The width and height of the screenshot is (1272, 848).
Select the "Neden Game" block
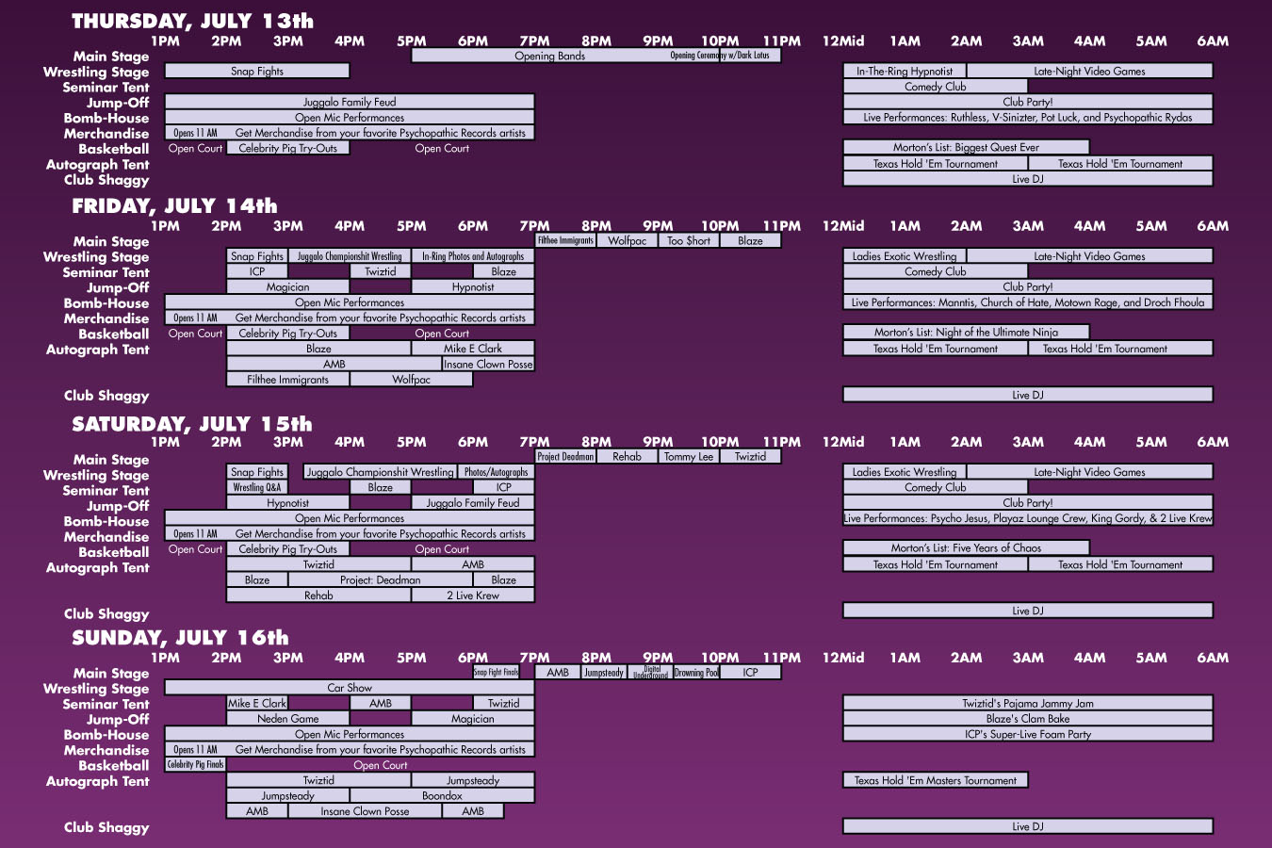coord(288,718)
